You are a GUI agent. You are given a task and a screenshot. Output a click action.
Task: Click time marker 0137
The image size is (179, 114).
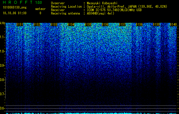(x=122, y=25)
